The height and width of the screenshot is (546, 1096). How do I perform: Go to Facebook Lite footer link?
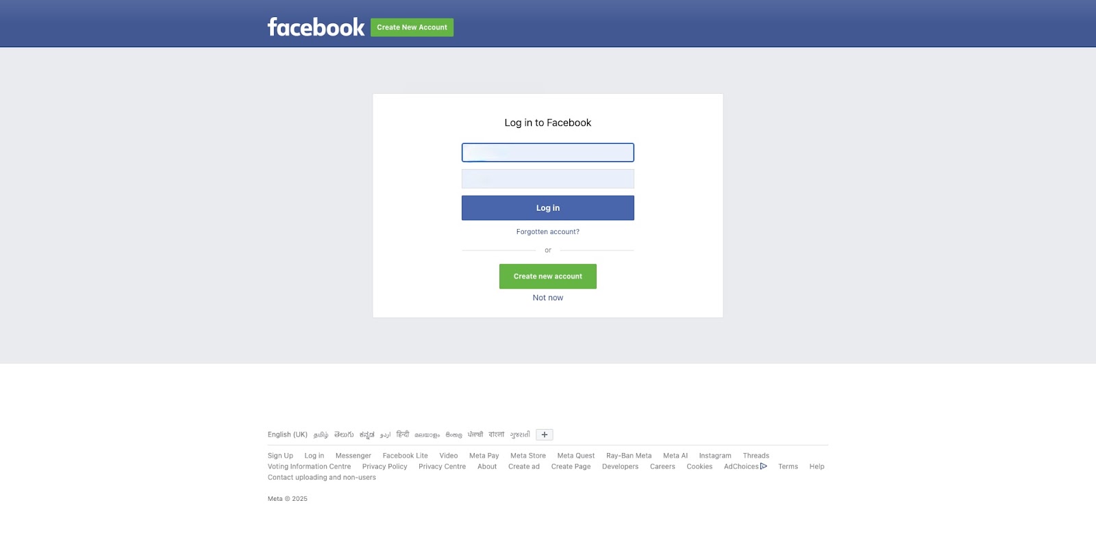click(x=405, y=456)
